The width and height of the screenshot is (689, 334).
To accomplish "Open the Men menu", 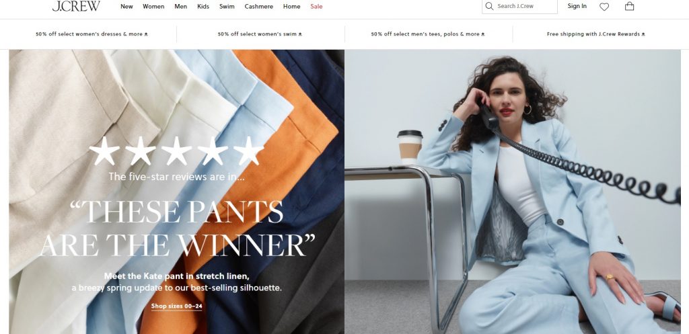I will (180, 7).
